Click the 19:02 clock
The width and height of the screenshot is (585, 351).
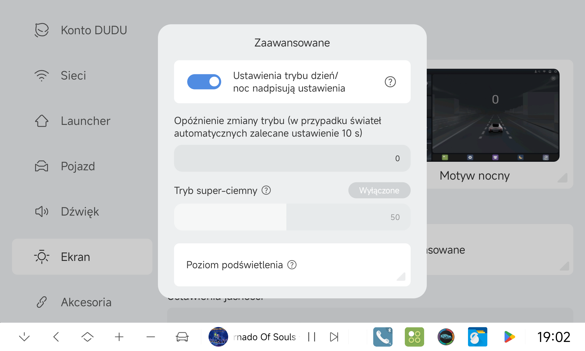click(554, 337)
